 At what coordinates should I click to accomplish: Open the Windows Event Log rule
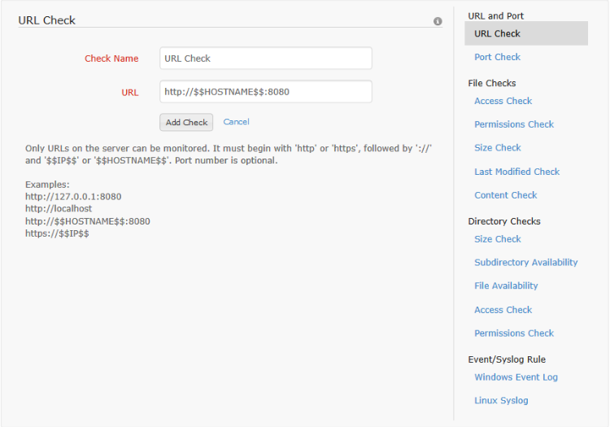click(516, 377)
